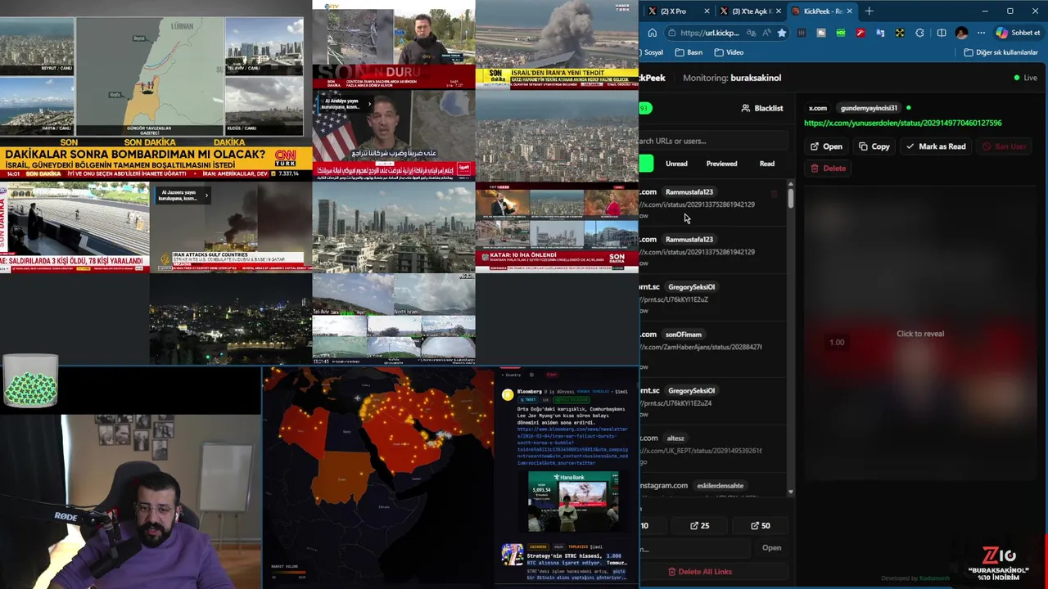Image resolution: width=1048 pixels, height=589 pixels.
Task: Select the sonOFimam link entry
Action: point(711,349)
